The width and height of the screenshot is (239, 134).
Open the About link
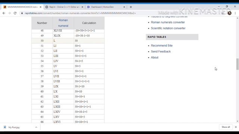coord(155,57)
